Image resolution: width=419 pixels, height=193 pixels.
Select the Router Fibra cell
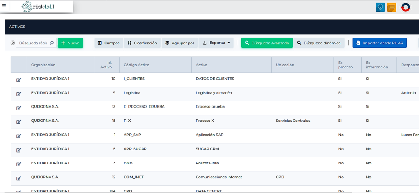[207, 163]
